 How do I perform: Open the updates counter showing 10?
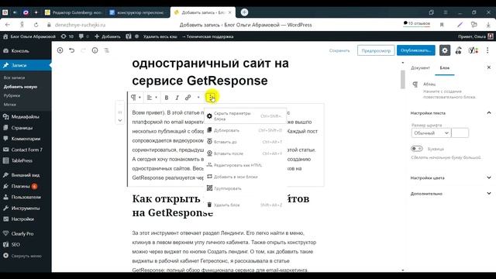(67, 36)
